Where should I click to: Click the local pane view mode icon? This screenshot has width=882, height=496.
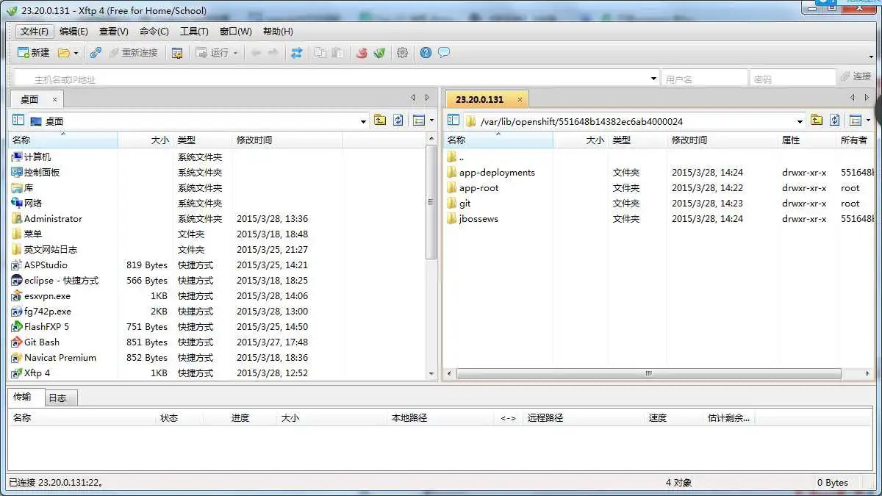click(x=419, y=121)
